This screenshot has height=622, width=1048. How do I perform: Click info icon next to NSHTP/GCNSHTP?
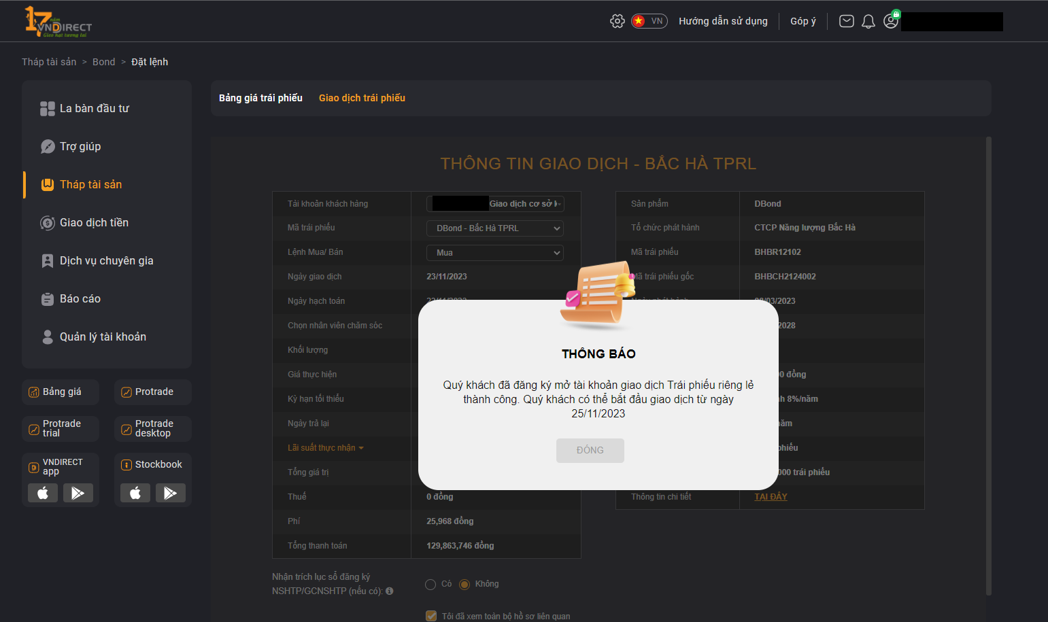(390, 591)
